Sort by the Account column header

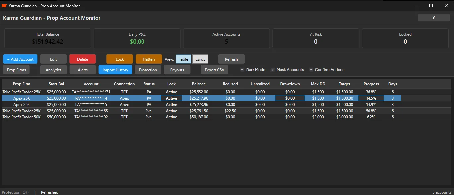(x=91, y=84)
